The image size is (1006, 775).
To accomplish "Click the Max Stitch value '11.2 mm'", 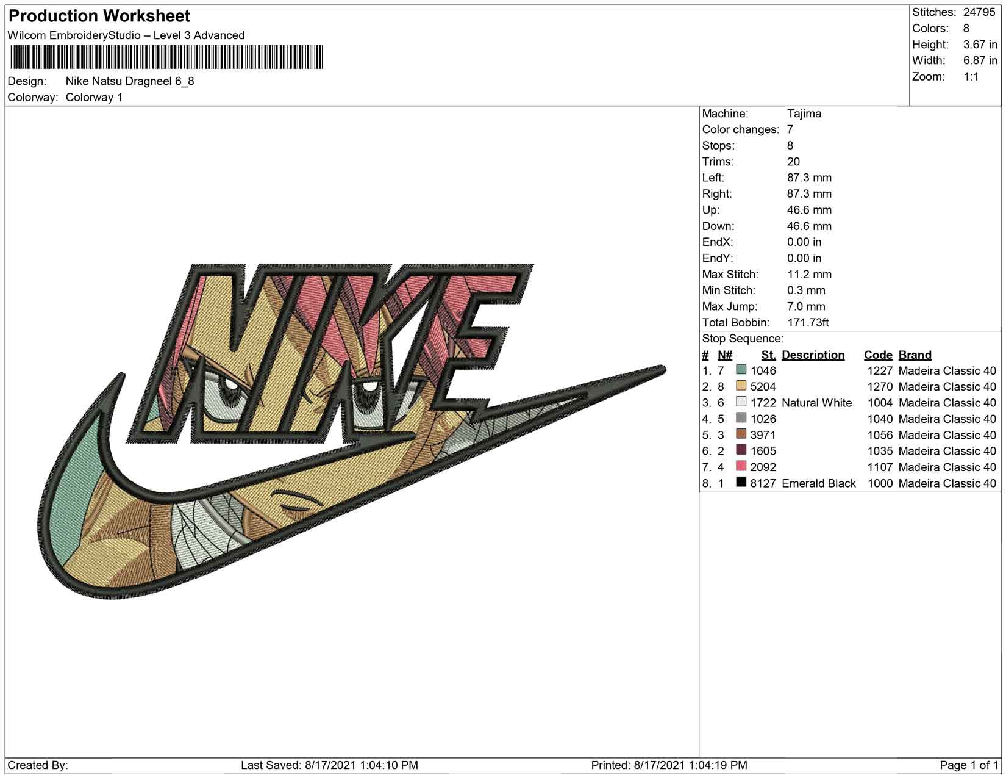I will 809,275.
